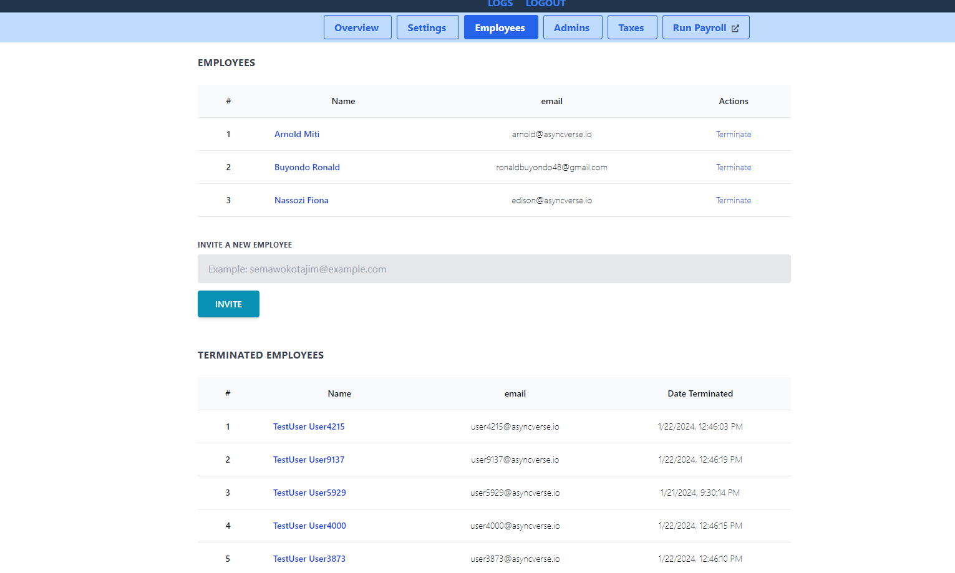Open the Admins tab
Screen dimensions: 955x573
coord(572,27)
